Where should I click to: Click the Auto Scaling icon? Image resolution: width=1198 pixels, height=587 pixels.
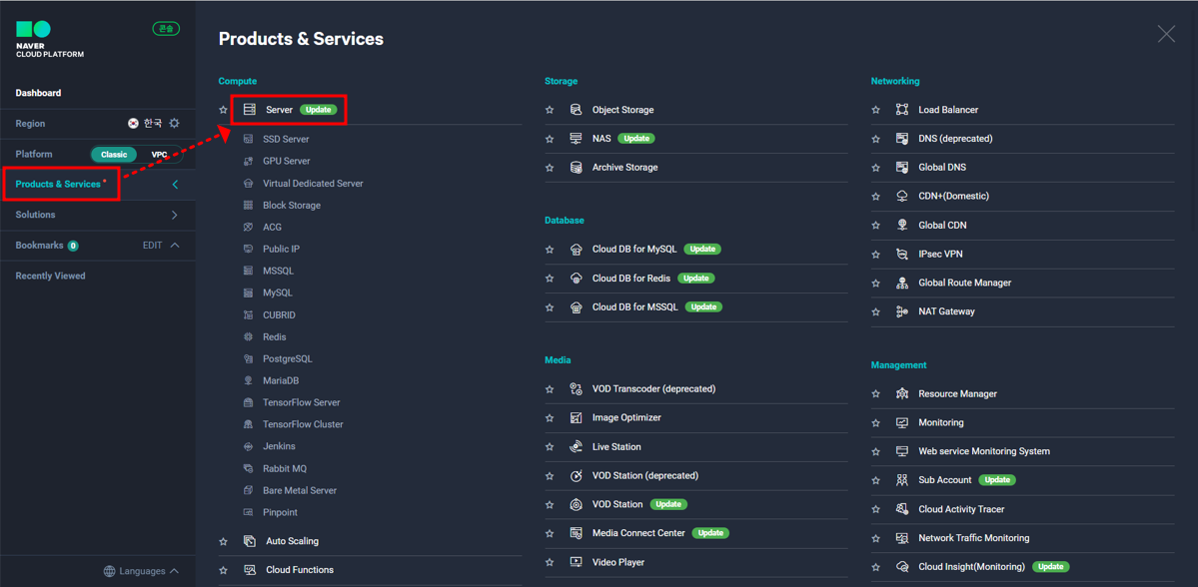coord(249,541)
